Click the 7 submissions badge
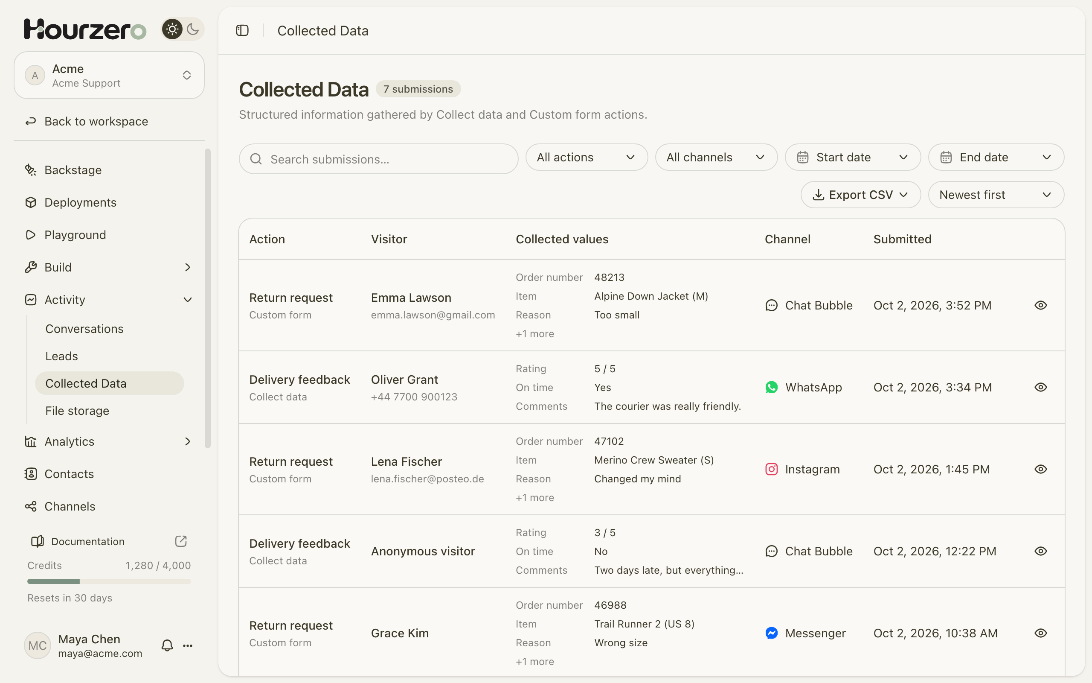The width and height of the screenshot is (1092, 683). pos(418,89)
